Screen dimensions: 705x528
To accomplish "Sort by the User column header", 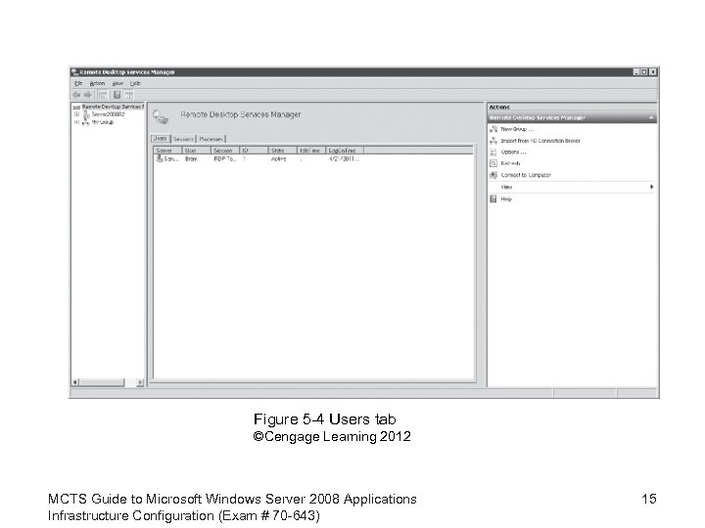I will pyautogui.click(x=196, y=151).
